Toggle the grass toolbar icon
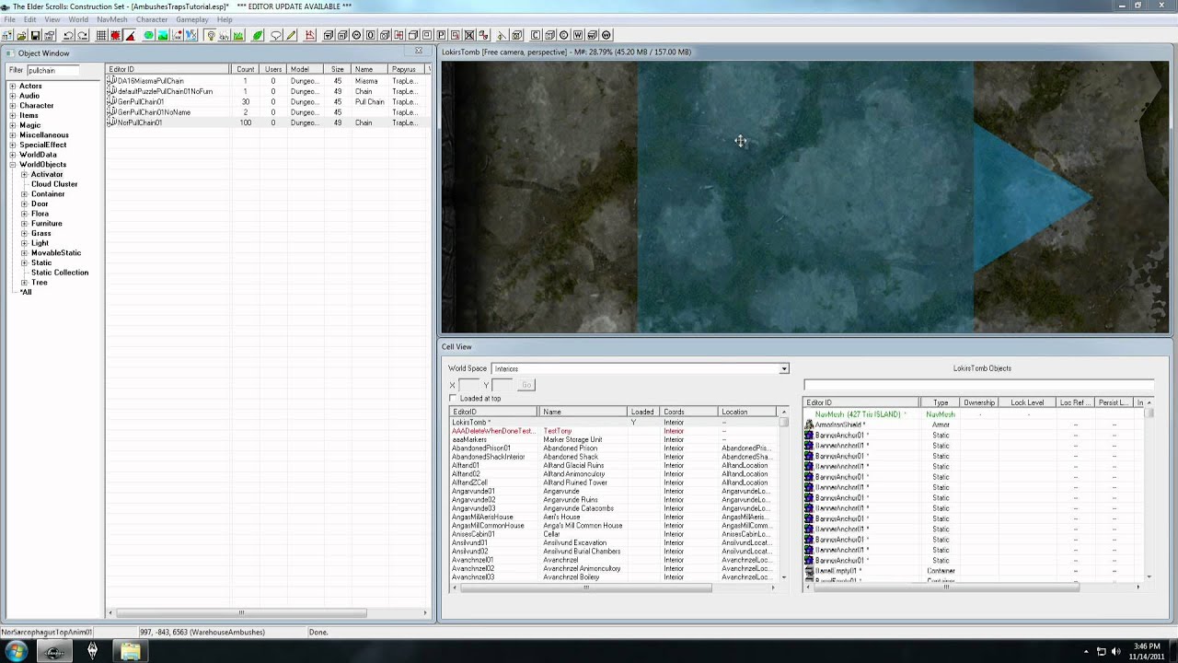This screenshot has width=1178, height=663. click(x=238, y=35)
